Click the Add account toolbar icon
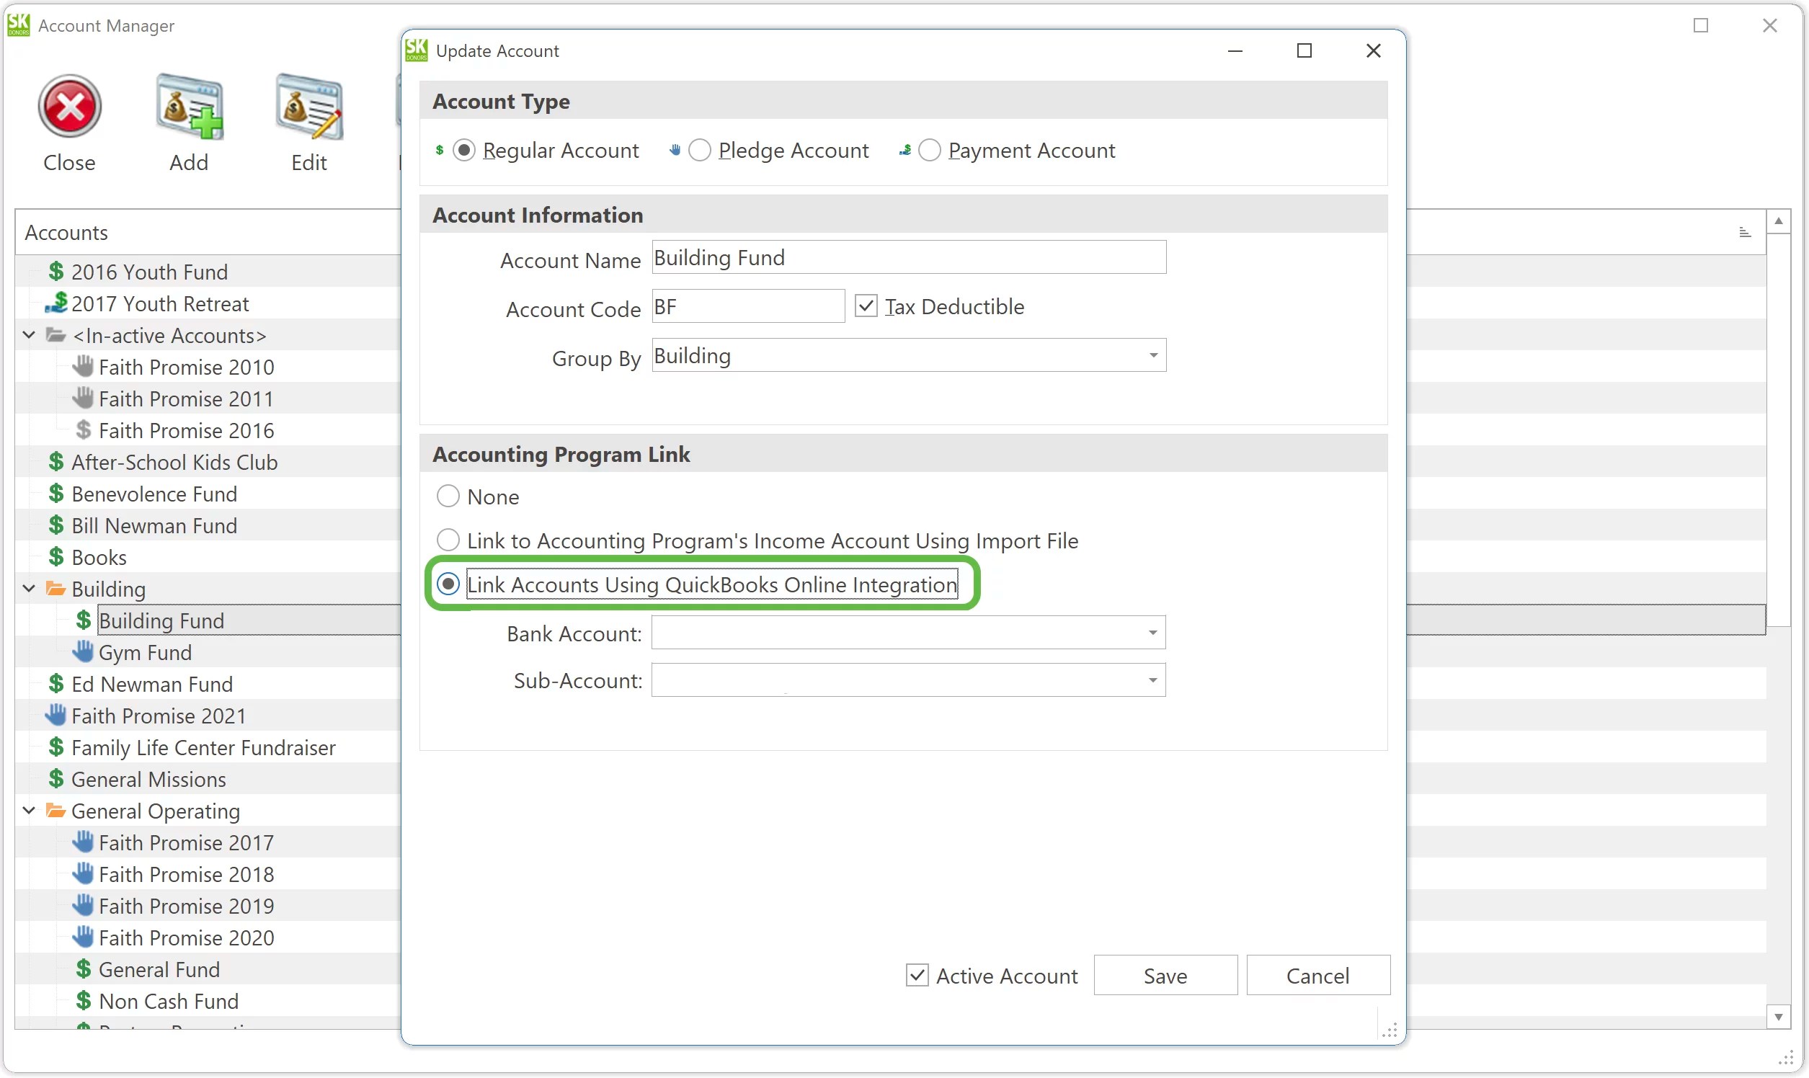Viewport: 1809px width, 1078px height. (188, 107)
